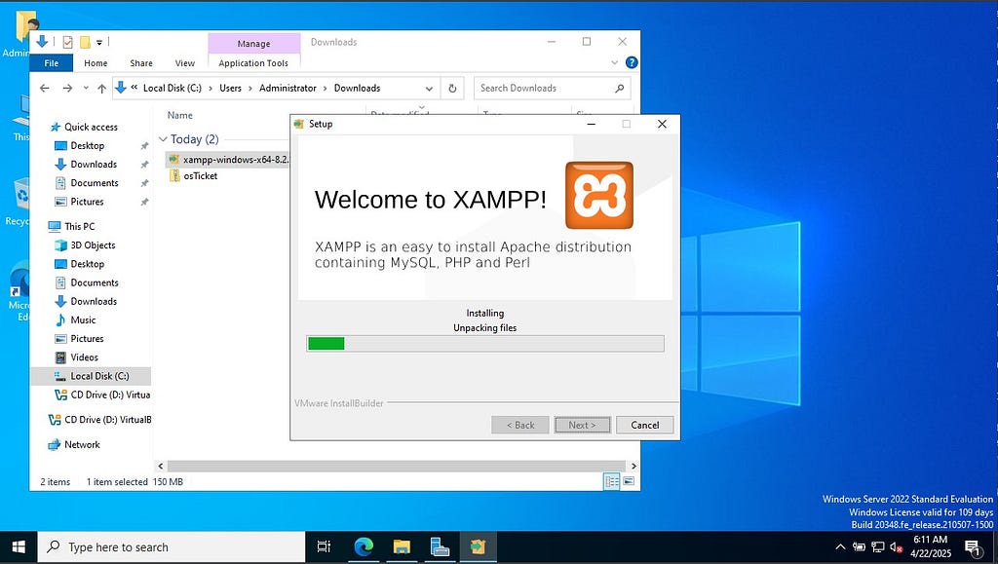The image size is (998, 564).
Task: Open the Application Tools tab
Action: coord(253,63)
